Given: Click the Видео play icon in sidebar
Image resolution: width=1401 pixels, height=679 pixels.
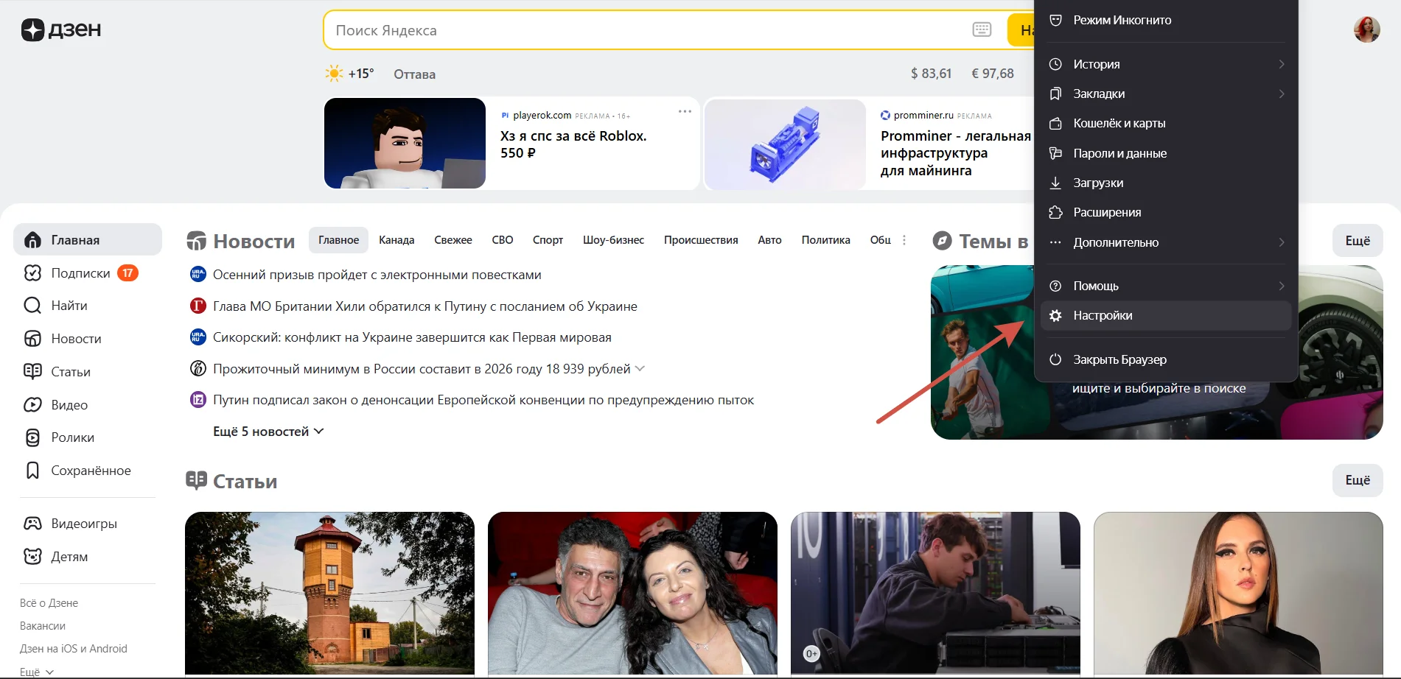Looking at the screenshot, I should tap(32, 405).
